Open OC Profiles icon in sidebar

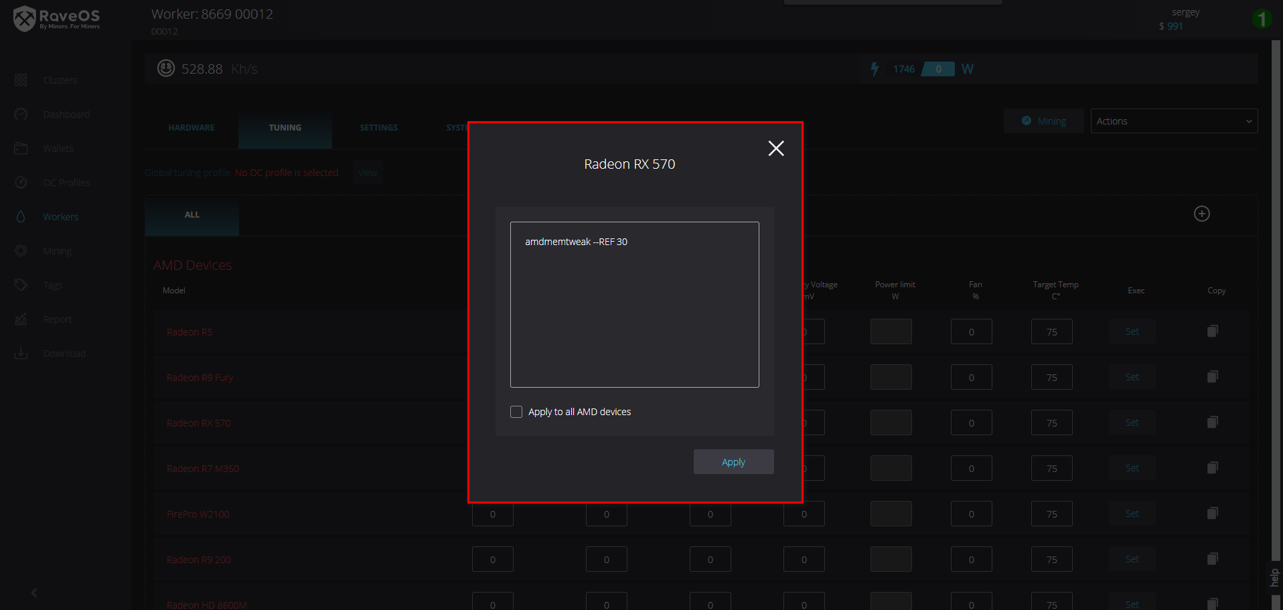tap(21, 183)
